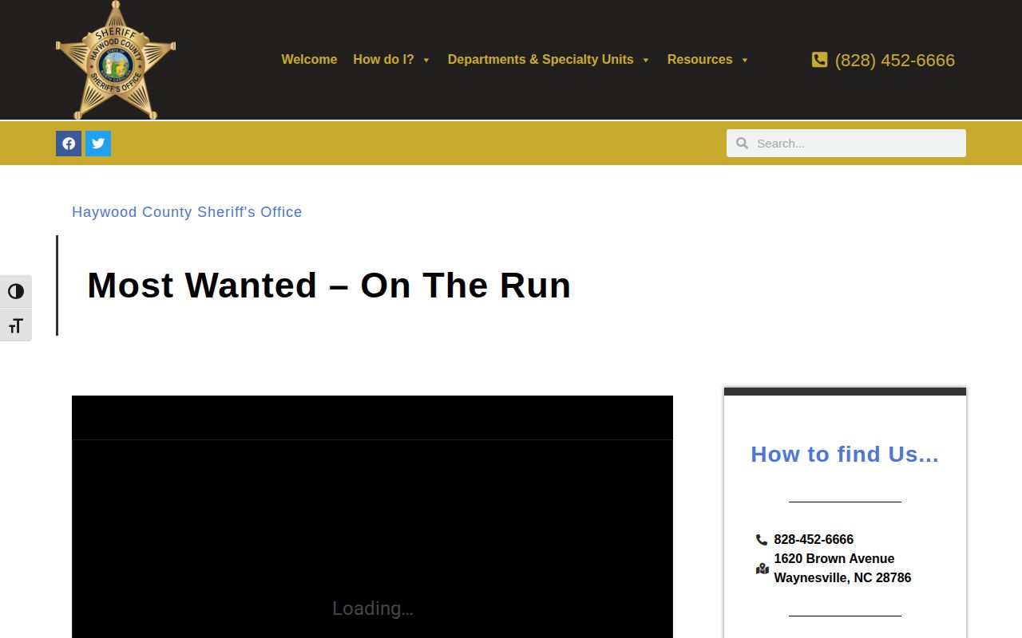This screenshot has width=1022, height=638.
Task: Click the phone icon in header
Action: tap(819, 60)
